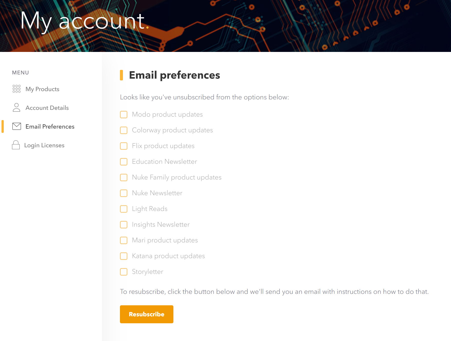
Task: Tick the Nuke Newsletter checkbox
Action: [x=124, y=193]
